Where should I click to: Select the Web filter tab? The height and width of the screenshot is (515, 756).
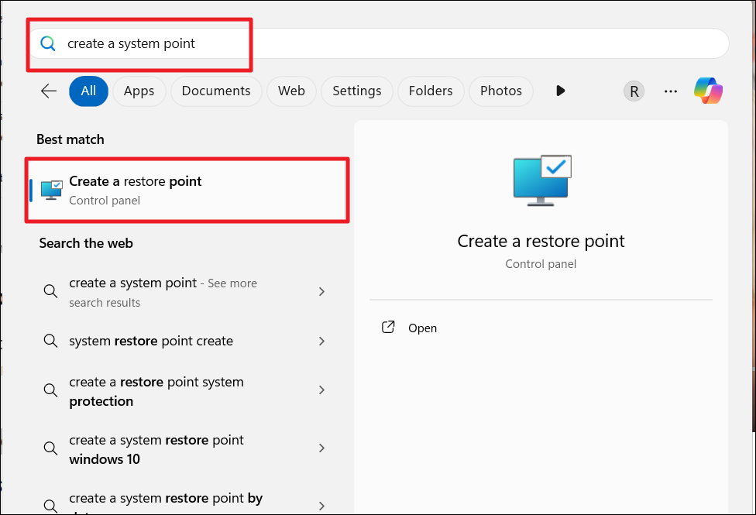click(x=291, y=91)
